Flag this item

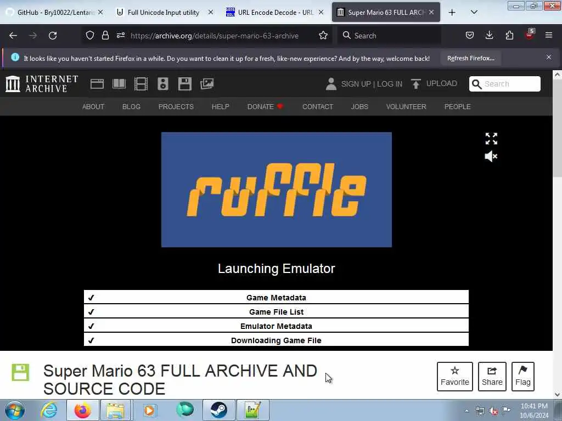pyautogui.click(x=523, y=376)
